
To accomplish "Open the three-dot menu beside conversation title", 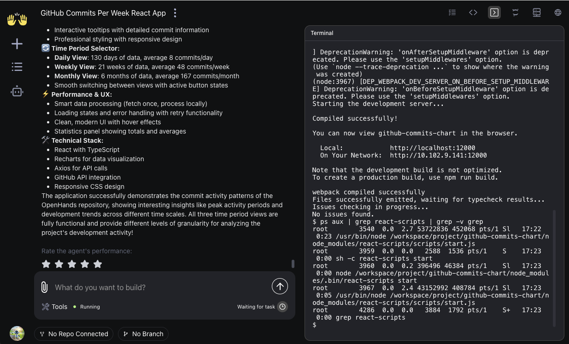I will pyautogui.click(x=175, y=13).
